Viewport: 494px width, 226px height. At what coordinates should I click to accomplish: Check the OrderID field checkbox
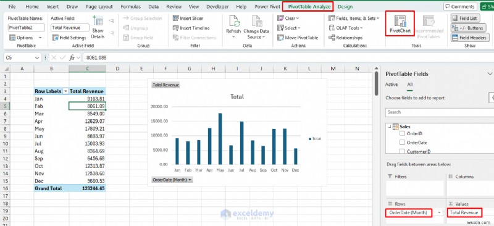point(402,133)
